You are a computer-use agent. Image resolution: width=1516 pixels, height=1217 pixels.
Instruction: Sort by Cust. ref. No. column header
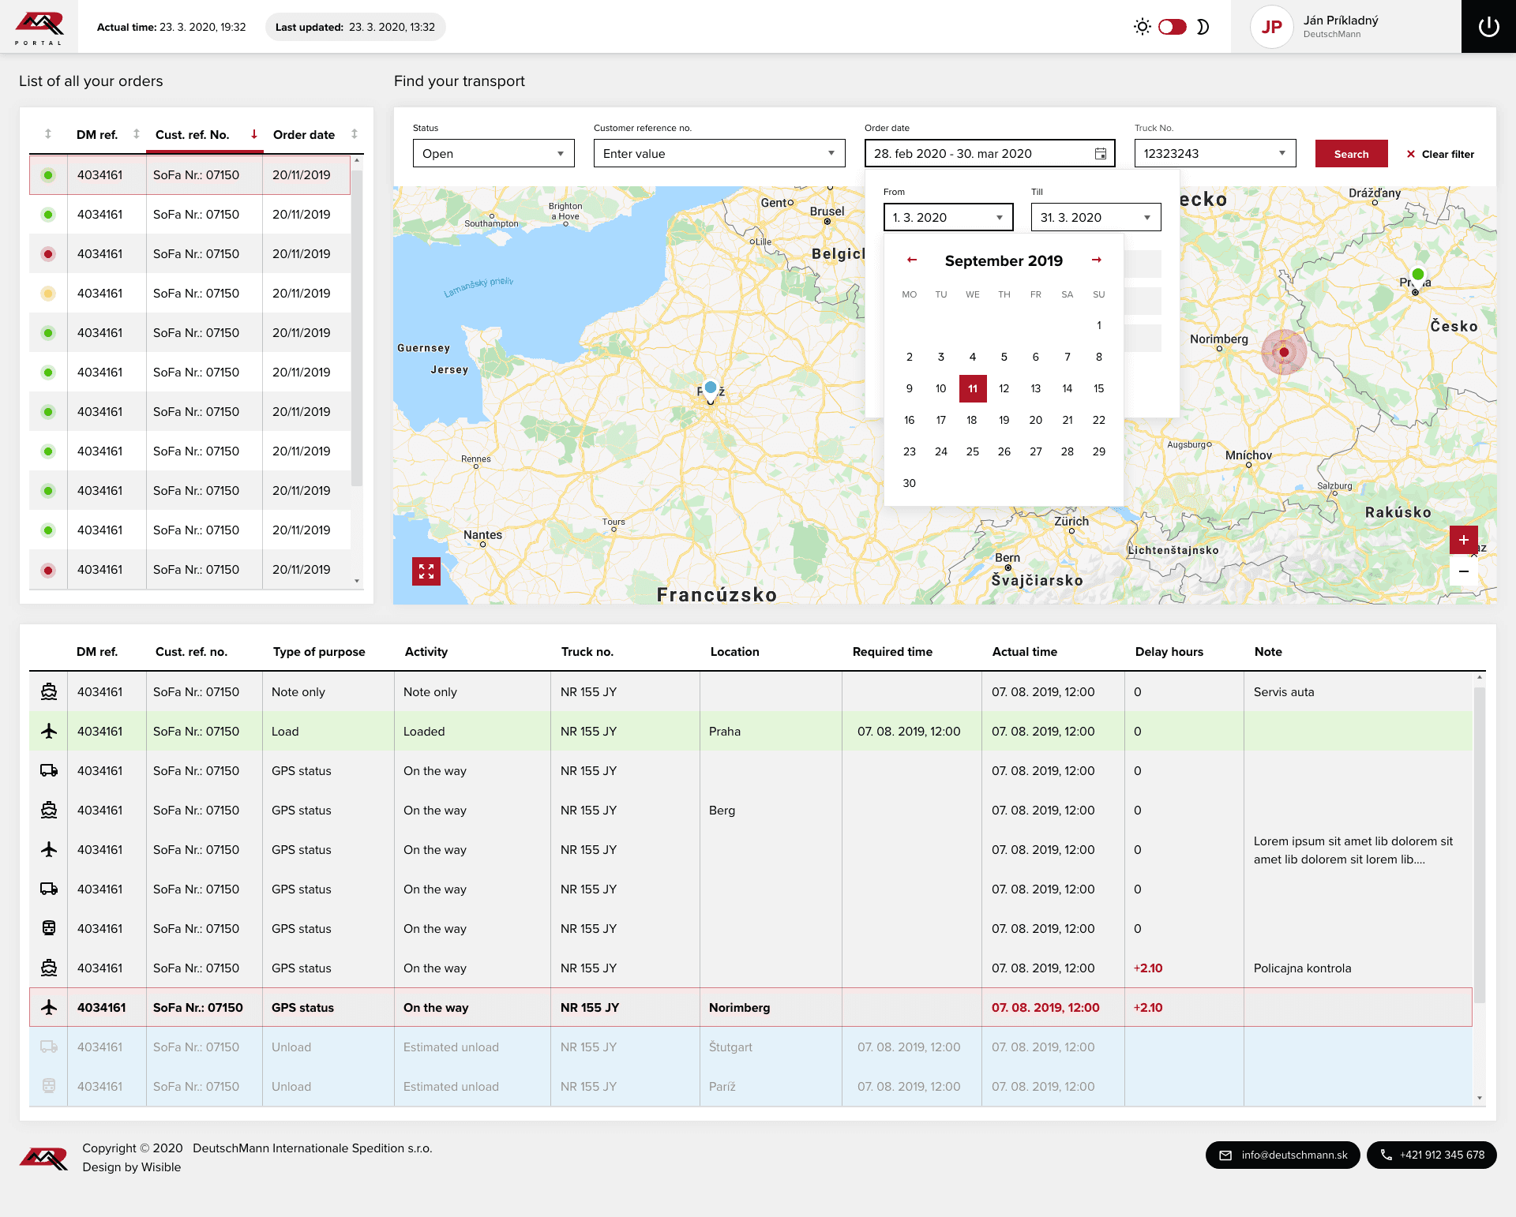(x=192, y=135)
